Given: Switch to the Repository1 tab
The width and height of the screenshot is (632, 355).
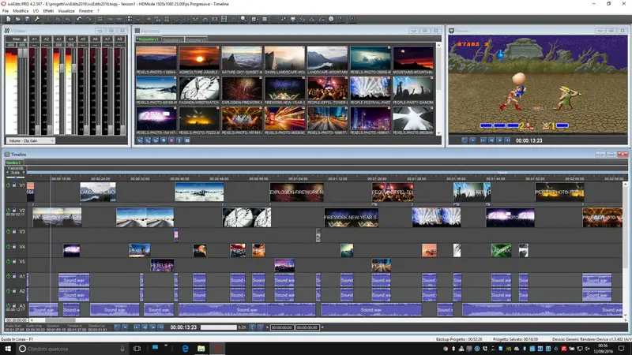Looking at the screenshot, I should point(146,38).
